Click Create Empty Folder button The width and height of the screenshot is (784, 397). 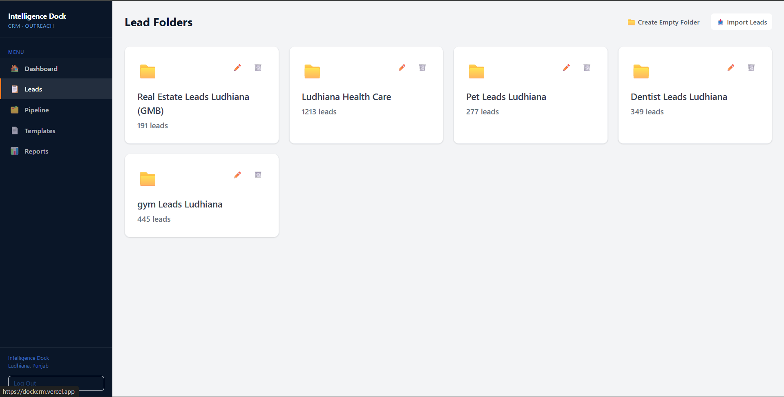(663, 22)
